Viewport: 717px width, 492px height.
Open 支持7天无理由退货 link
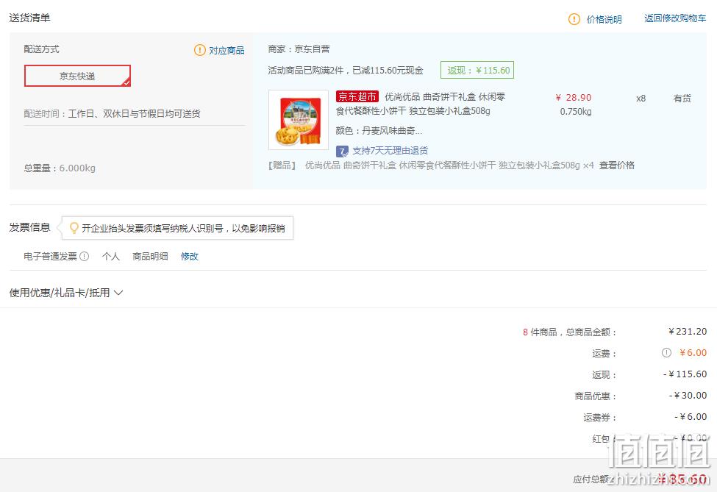click(390, 151)
